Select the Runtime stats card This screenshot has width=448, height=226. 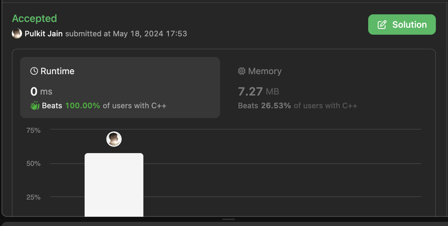point(120,87)
